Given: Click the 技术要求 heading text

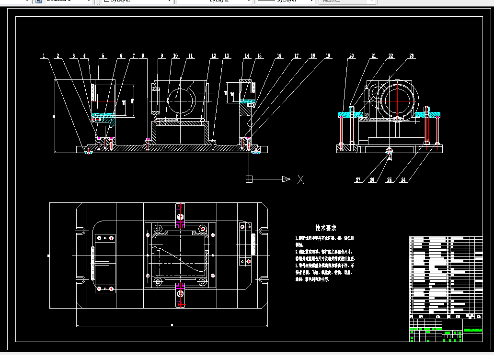Looking at the screenshot, I should click(326, 228).
